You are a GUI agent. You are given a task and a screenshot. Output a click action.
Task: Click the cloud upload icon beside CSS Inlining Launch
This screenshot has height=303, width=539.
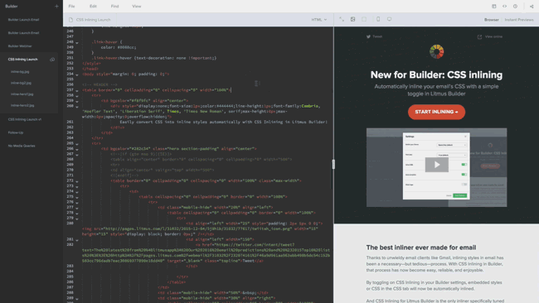click(52, 60)
